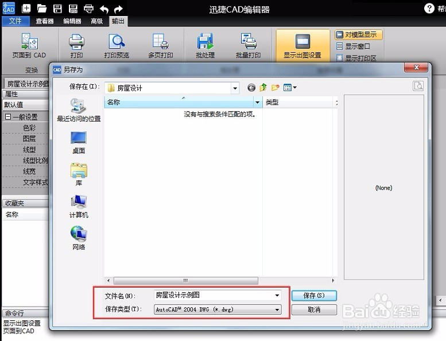The image size is (446, 341).
Task: Click the 批量打印 ribbon icon
Action: click(x=249, y=45)
